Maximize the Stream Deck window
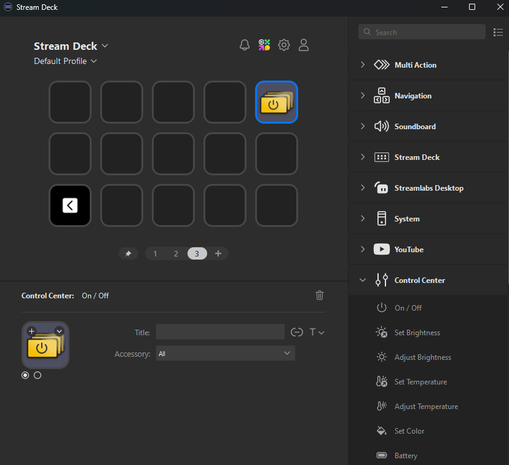The height and width of the screenshot is (465, 509). [x=472, y=7]
